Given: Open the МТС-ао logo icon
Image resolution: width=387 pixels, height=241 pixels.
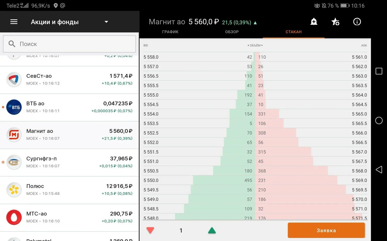Looking at the screenshot, I should (x=14, y=217).
